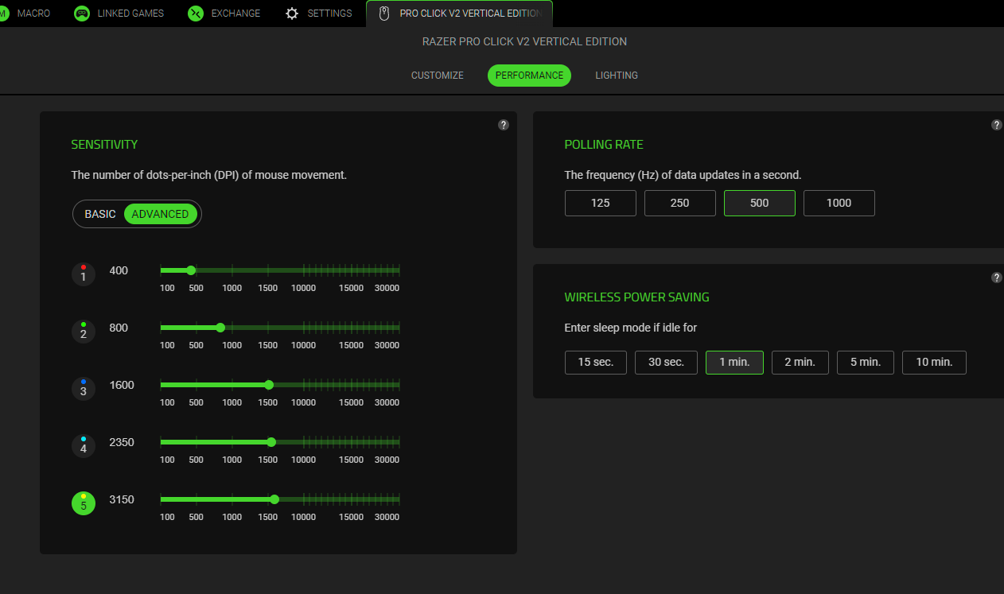Select the Pro Click V2 Vertical Edition device tab
This screenshot has height=594, width=1004.
pyautogui.click(x=459, y=14)
